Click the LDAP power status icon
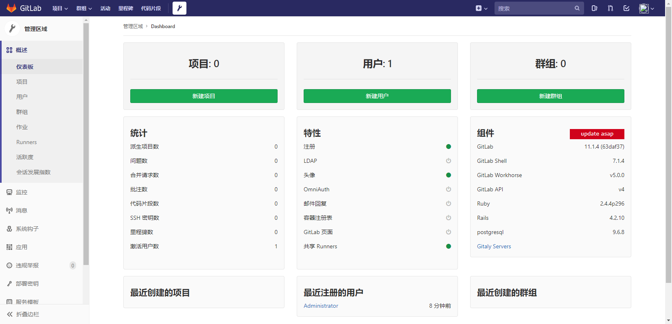Screen dimensions: 672x324 click(449, 161)
